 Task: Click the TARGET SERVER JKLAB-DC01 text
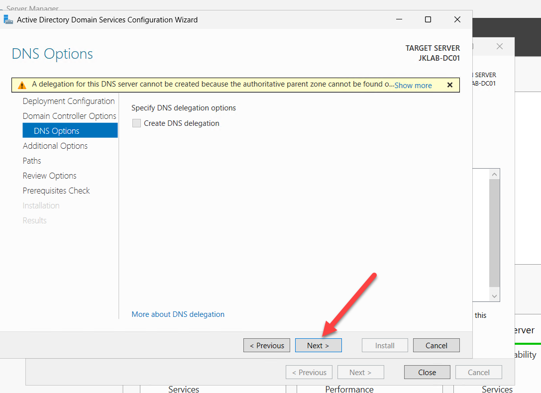433,53
